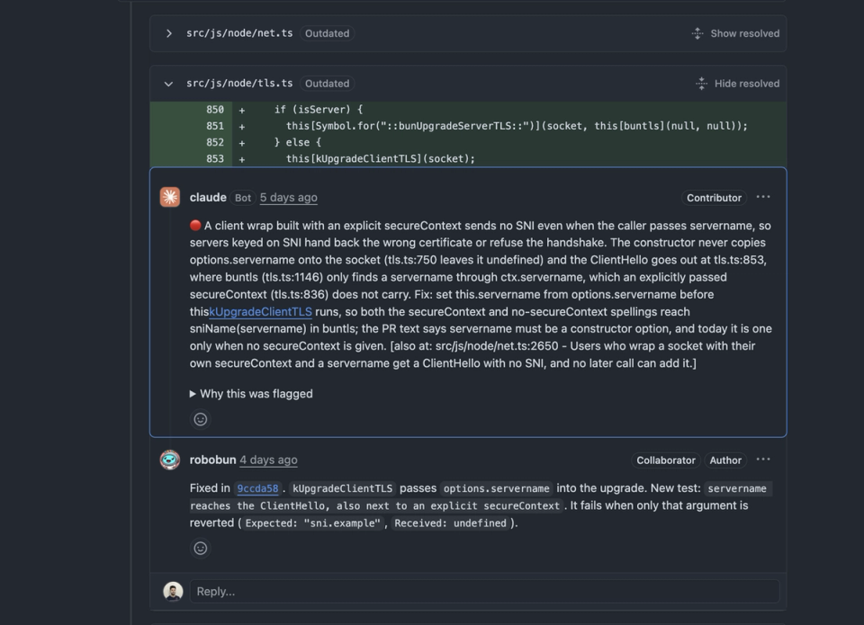Click the claude bot avatar

click(170, 197)
